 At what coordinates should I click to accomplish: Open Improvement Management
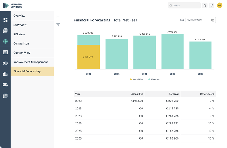tap(32, 62)
